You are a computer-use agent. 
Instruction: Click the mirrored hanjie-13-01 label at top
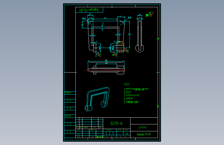point(89,10)
